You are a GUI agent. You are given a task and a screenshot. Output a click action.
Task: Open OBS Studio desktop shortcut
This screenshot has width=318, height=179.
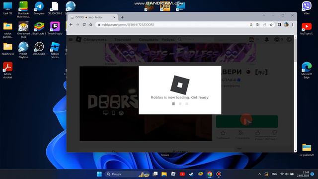pyautogui.click(x=39, y=49)
